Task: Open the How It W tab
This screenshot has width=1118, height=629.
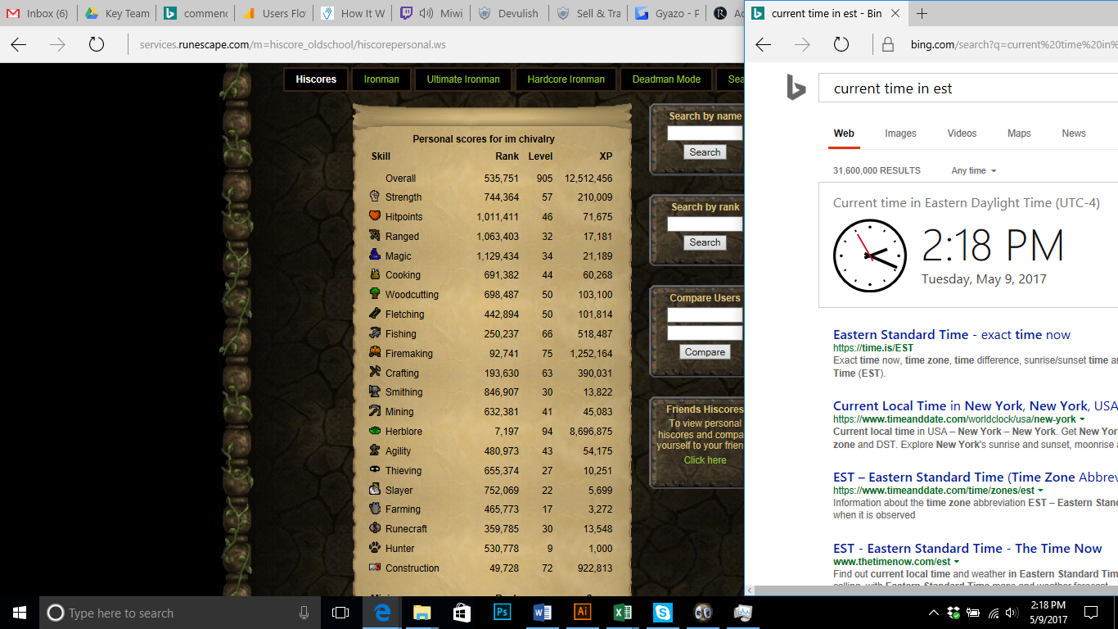Action: click(352, 13)
